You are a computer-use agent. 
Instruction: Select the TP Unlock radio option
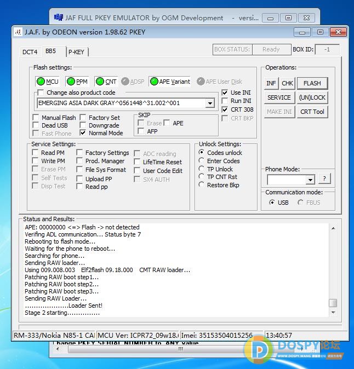pos(202,169)
